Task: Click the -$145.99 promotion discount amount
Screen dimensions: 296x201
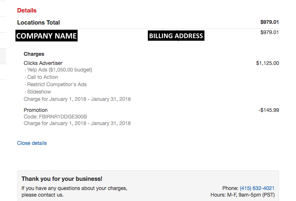Action: (269, 110)
